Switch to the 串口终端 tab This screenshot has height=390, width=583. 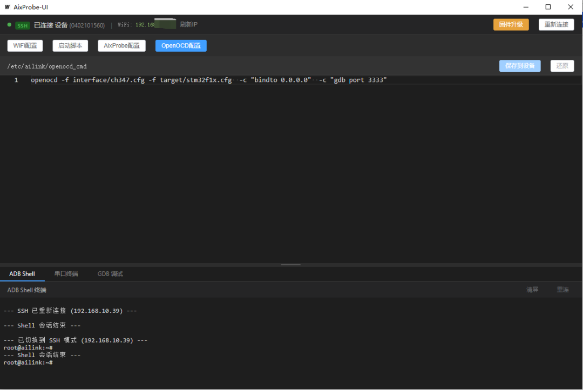(x=66, y=273)
